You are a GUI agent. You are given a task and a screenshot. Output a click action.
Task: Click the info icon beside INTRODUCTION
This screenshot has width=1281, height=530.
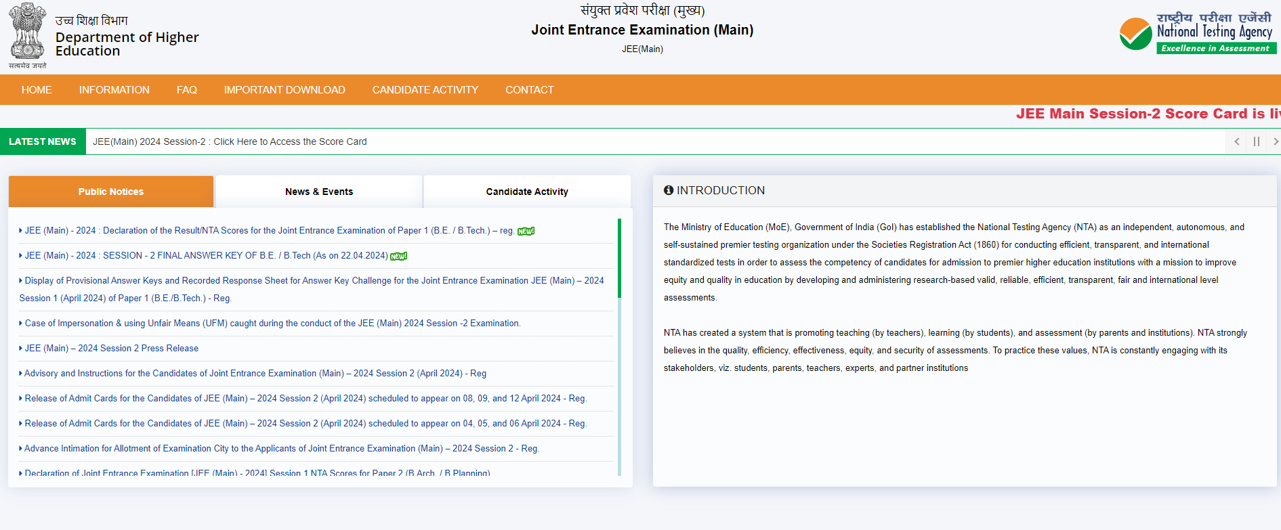pos(669,190)
